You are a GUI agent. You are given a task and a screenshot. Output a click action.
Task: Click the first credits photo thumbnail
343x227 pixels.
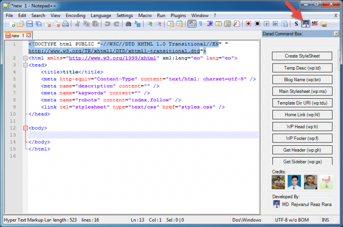[x=278, y=182]
